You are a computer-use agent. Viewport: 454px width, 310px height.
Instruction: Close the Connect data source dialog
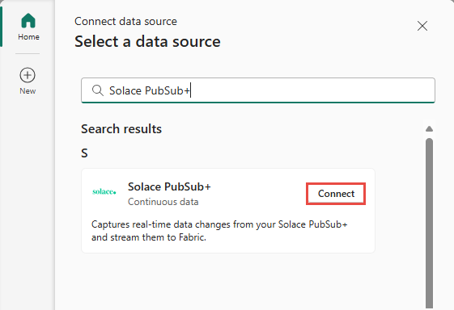coord(422,26)
